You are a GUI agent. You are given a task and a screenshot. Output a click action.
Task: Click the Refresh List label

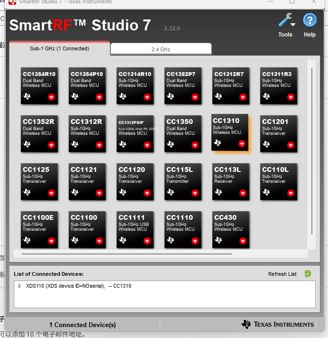click(283, 274)
